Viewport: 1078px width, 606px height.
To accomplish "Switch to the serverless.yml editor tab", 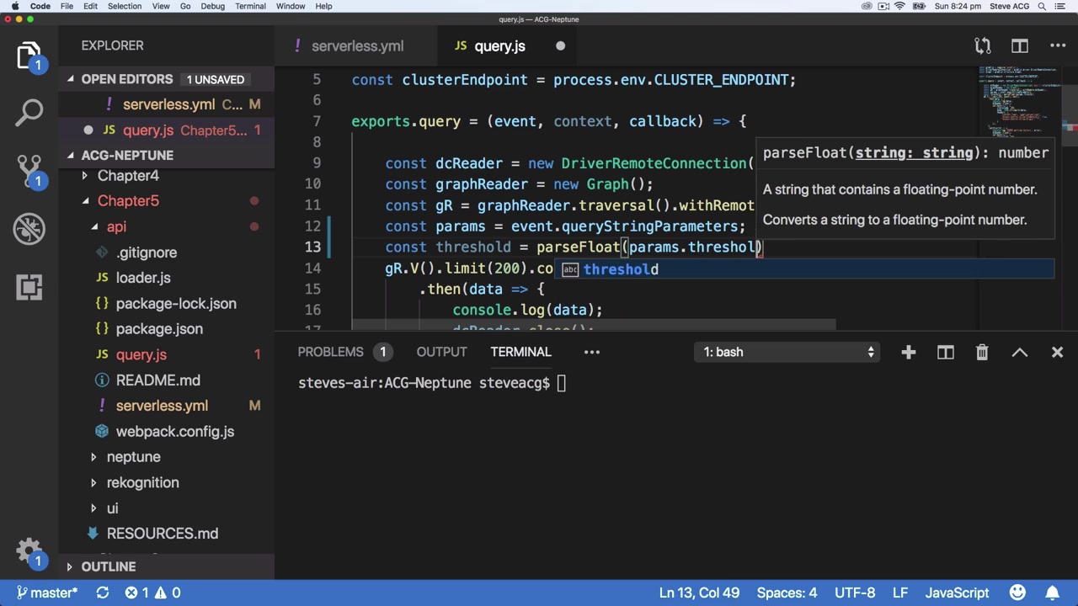I will click(356, 46).
